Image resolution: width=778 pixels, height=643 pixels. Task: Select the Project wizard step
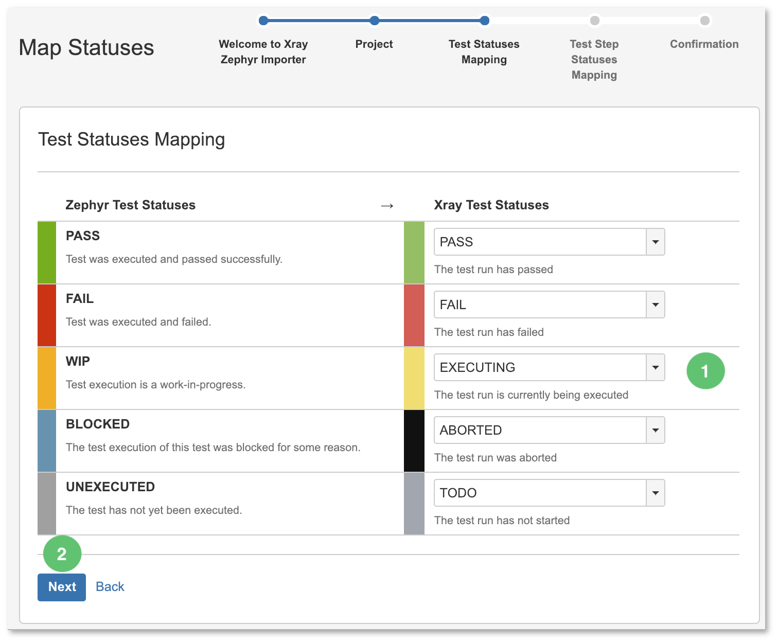(x=374, y=44)
